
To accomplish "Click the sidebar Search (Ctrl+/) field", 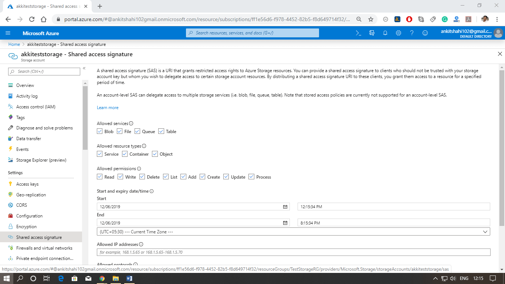I will 44,71.
